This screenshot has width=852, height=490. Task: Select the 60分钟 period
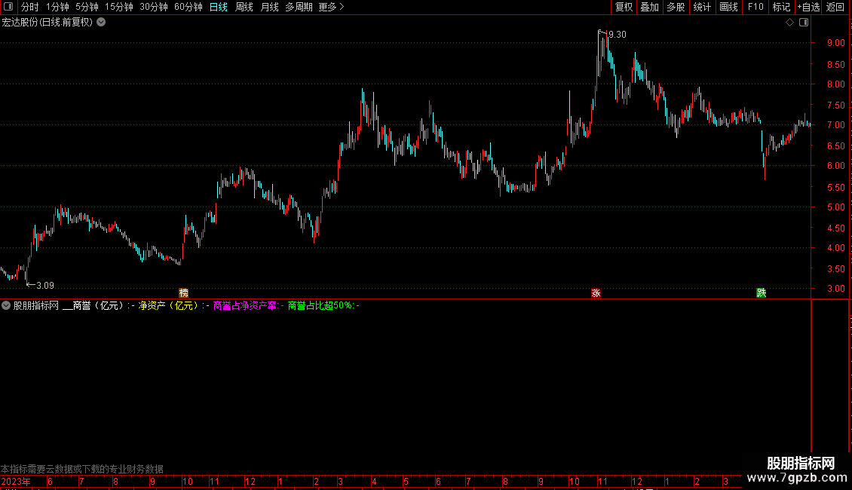pyautogui.click(x=188, y=7)
